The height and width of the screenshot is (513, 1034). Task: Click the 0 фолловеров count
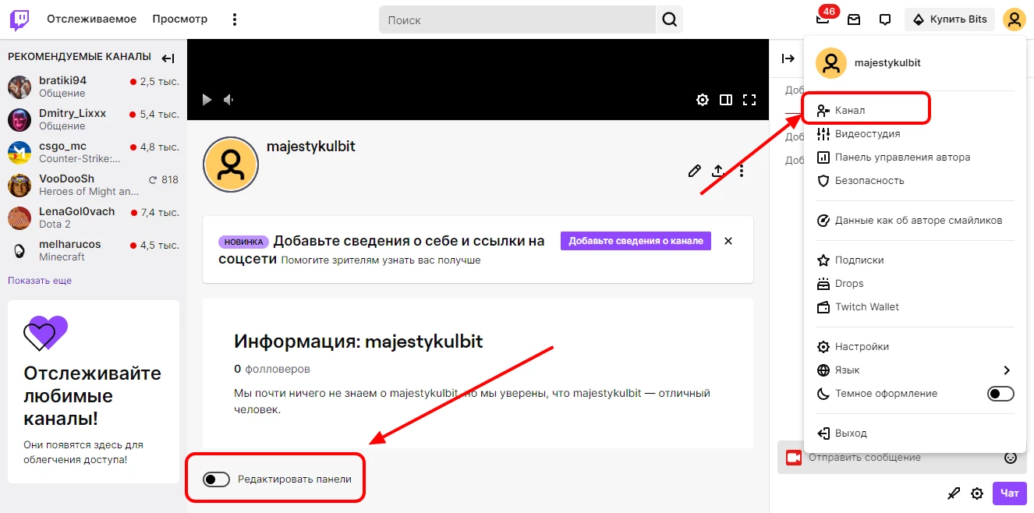click(272, 369)
